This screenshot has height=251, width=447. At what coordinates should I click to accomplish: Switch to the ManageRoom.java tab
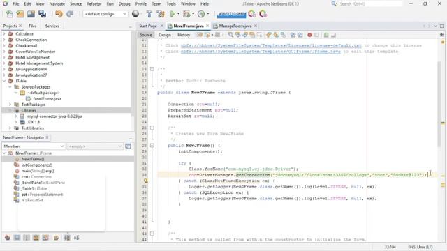tap(235, 26)
